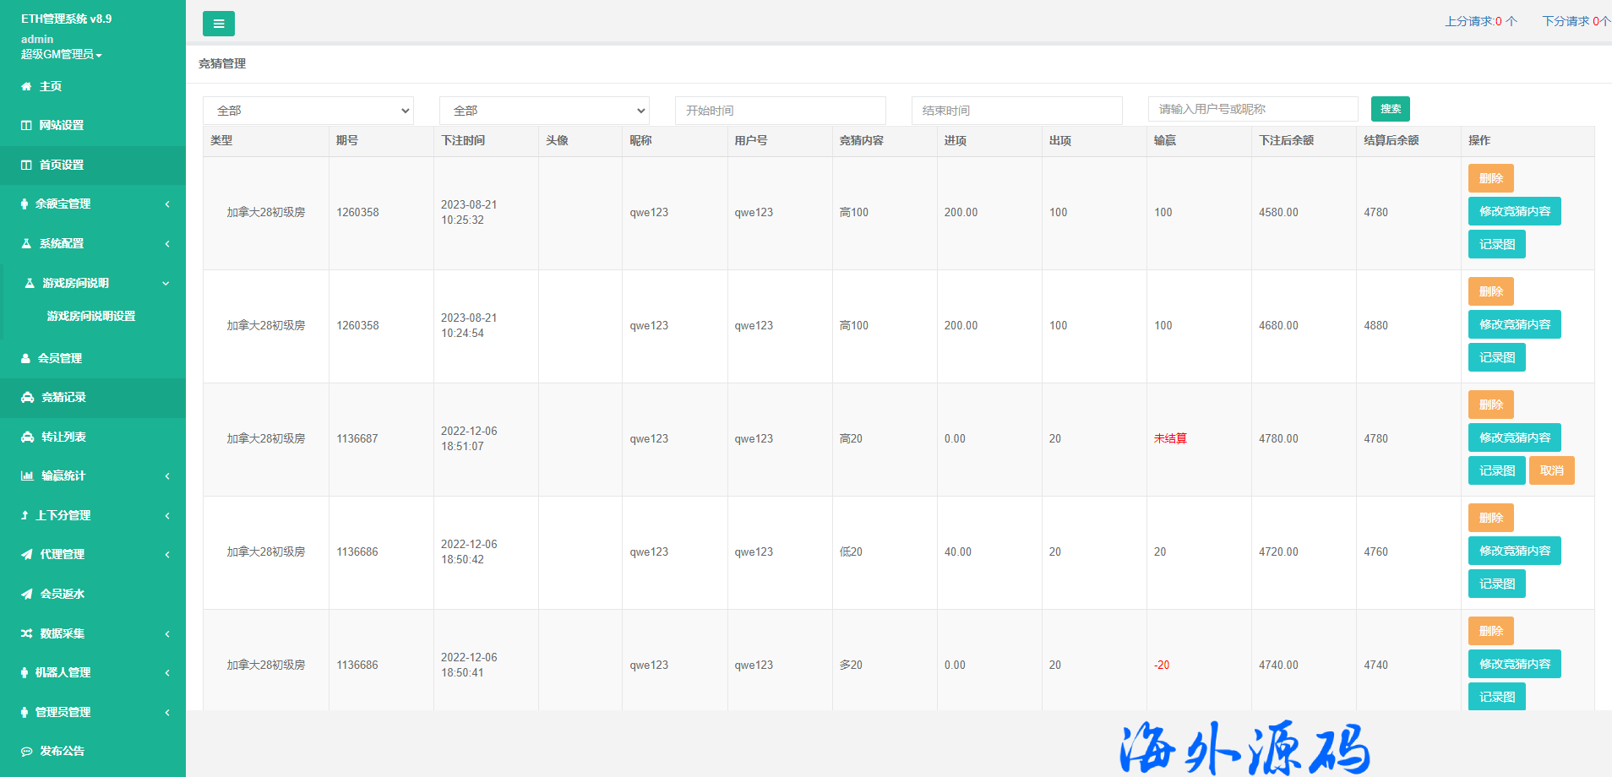
Task: Click 取消 button for unsettled bet 1136687
Action: 1551,470
